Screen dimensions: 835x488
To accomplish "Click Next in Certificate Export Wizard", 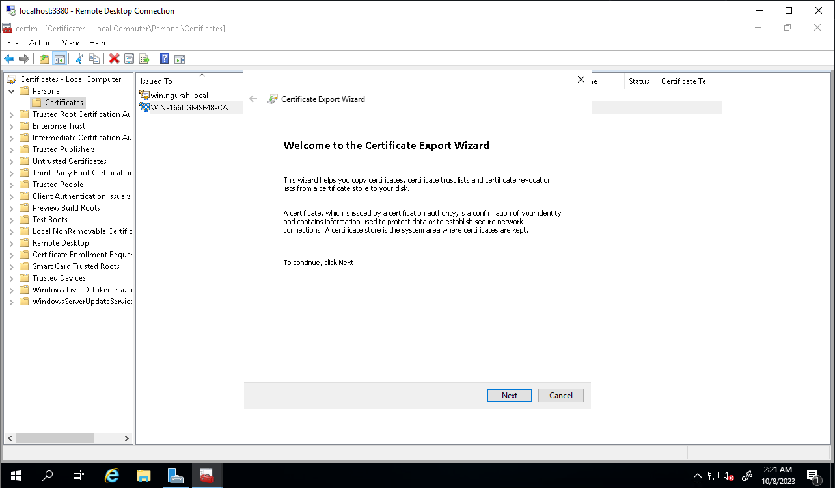I will [x=509, y=395].
